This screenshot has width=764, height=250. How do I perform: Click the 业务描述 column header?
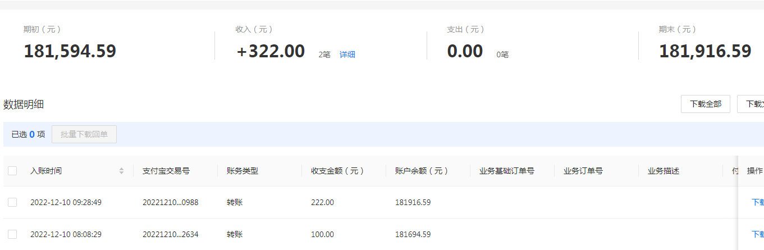pos(664,171)
